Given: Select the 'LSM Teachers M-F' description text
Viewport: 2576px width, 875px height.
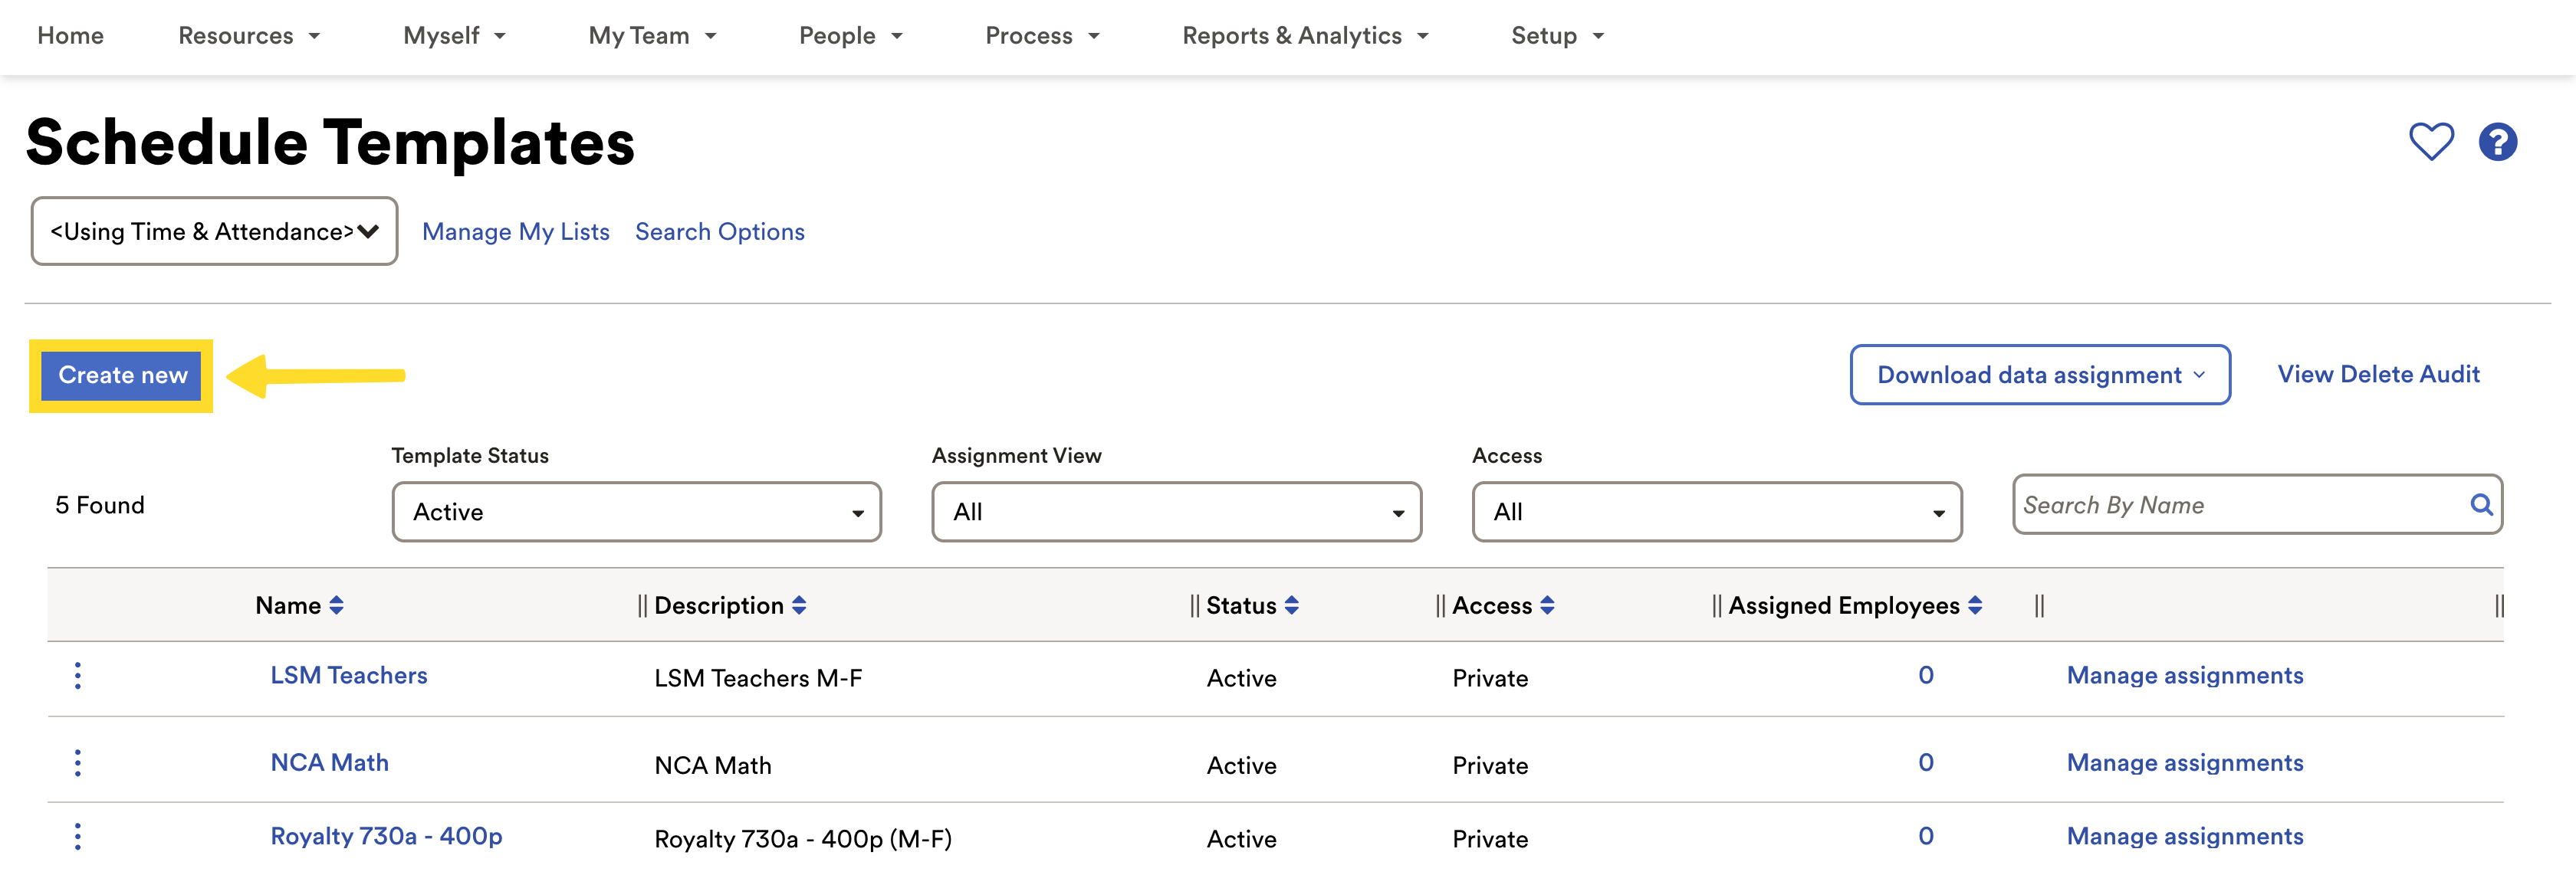Looking at the screenshot, I should (x=758, y=678).
